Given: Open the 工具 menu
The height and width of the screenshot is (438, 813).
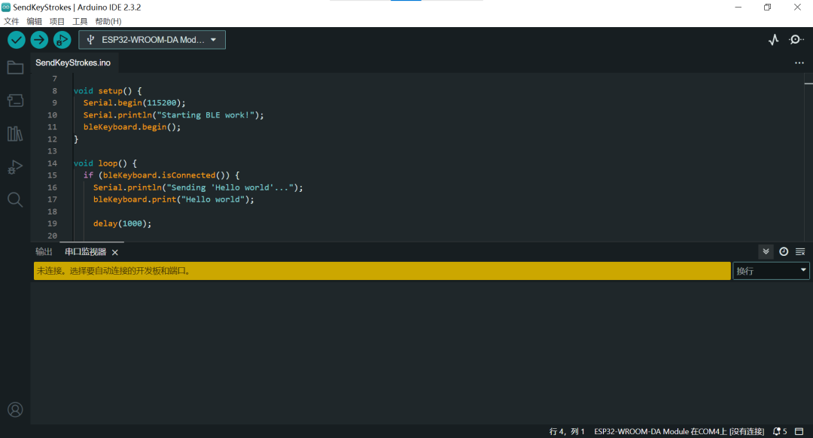Looking at the screenshot, I should [x=79, y=21].
